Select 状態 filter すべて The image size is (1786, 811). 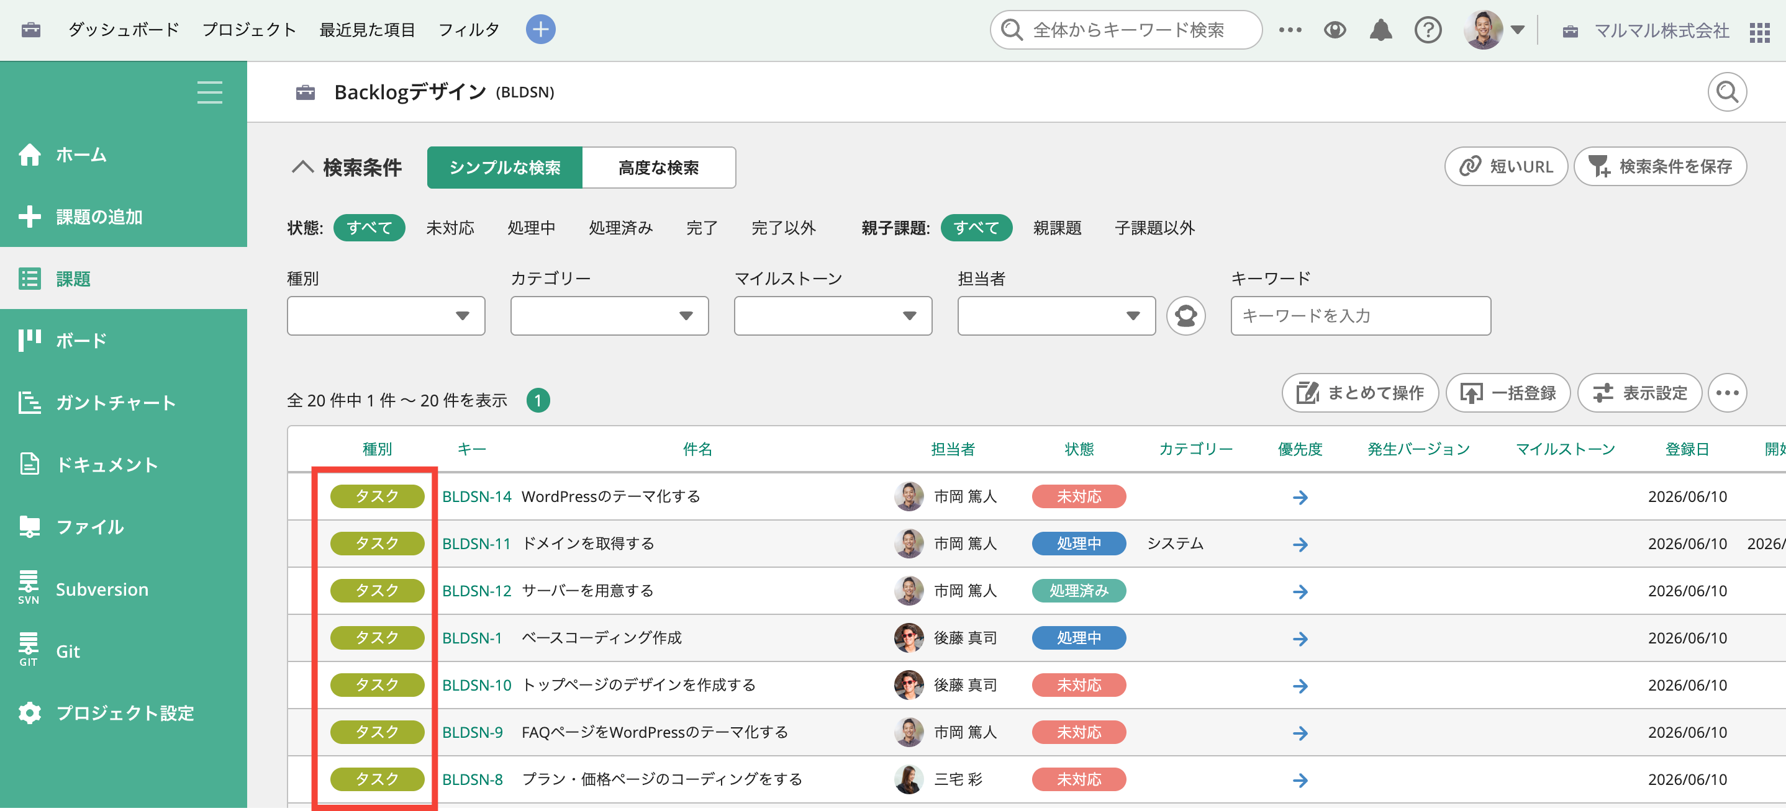369,228
